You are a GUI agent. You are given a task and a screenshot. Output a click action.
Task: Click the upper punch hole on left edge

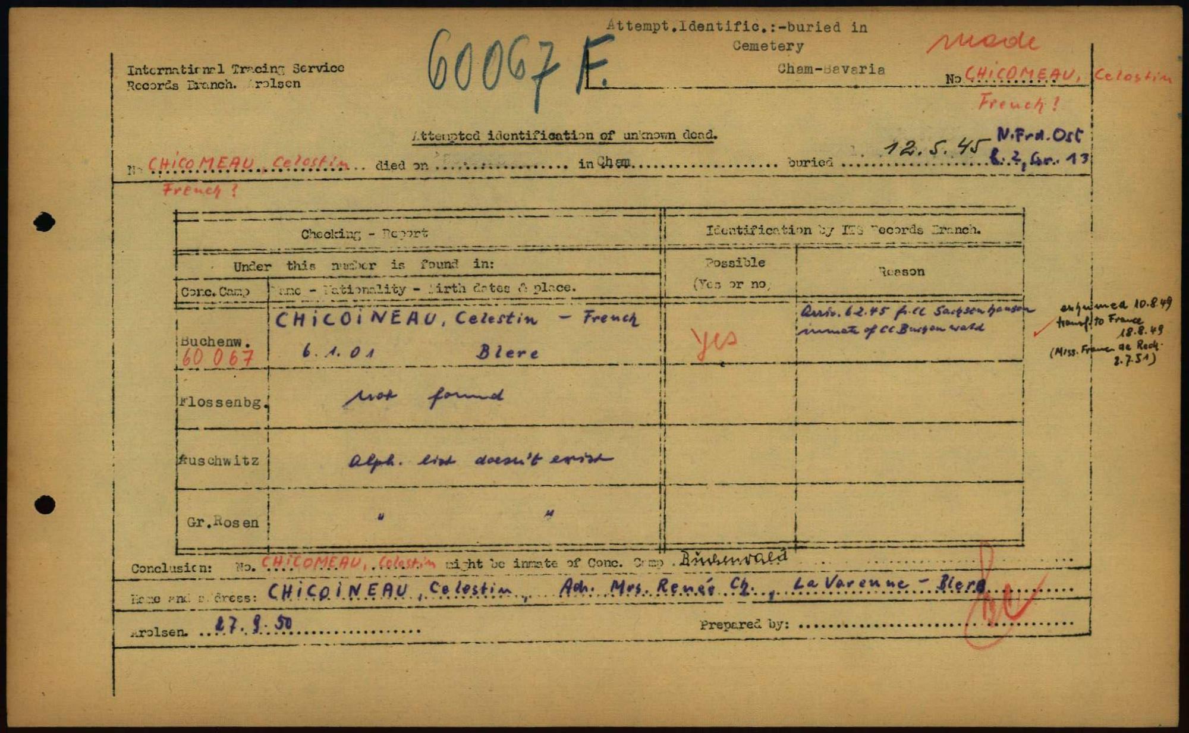tap(45, 222)
